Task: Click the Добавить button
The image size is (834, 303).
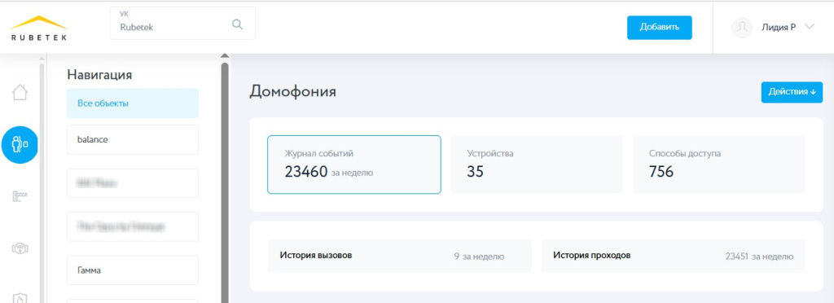Action: [x=660, y=28]
